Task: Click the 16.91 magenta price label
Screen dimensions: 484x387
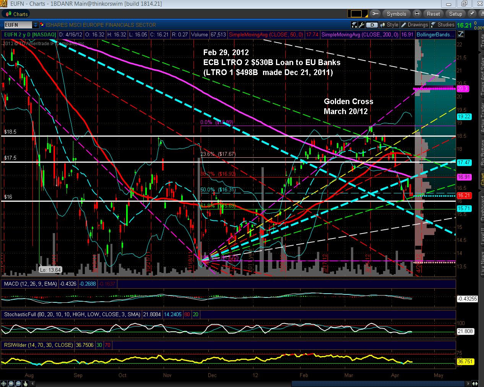Action: [464, 177]
